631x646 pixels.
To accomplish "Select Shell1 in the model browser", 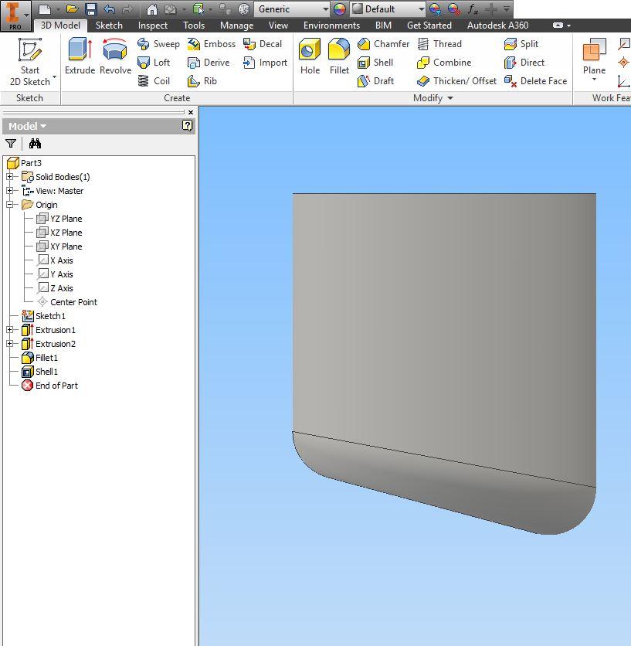I will [46, 372].
